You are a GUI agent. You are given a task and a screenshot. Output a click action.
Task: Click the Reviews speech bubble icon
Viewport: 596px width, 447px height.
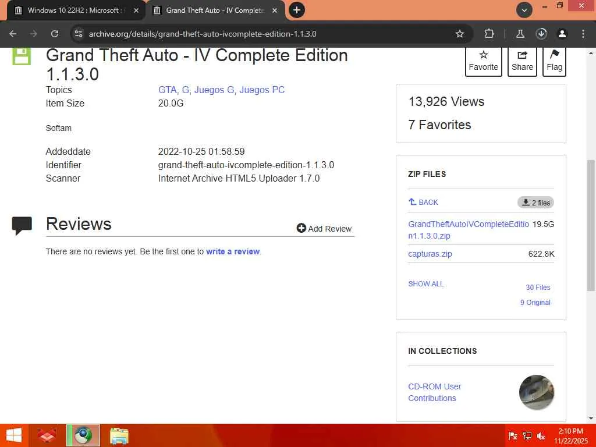click(22, 226)
